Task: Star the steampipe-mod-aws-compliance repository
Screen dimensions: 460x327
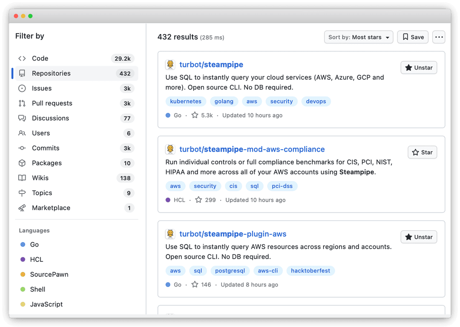Action: click(422, 152)
